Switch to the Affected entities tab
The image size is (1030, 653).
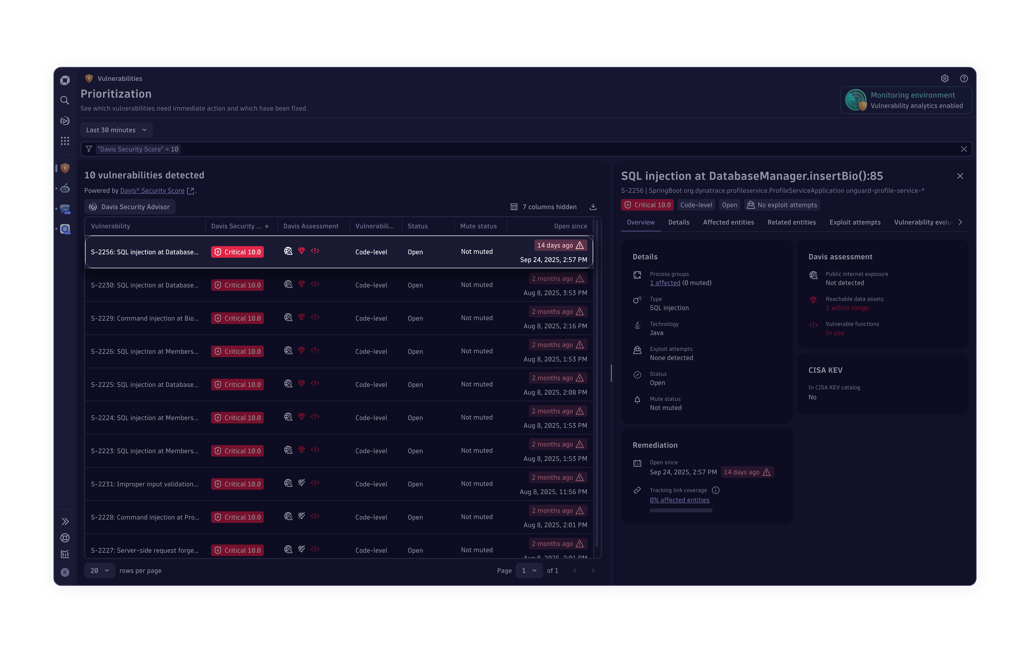(728, 222)
